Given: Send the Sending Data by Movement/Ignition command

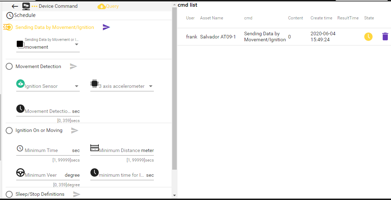Looking at the screenshot, I should click(106, 27).
